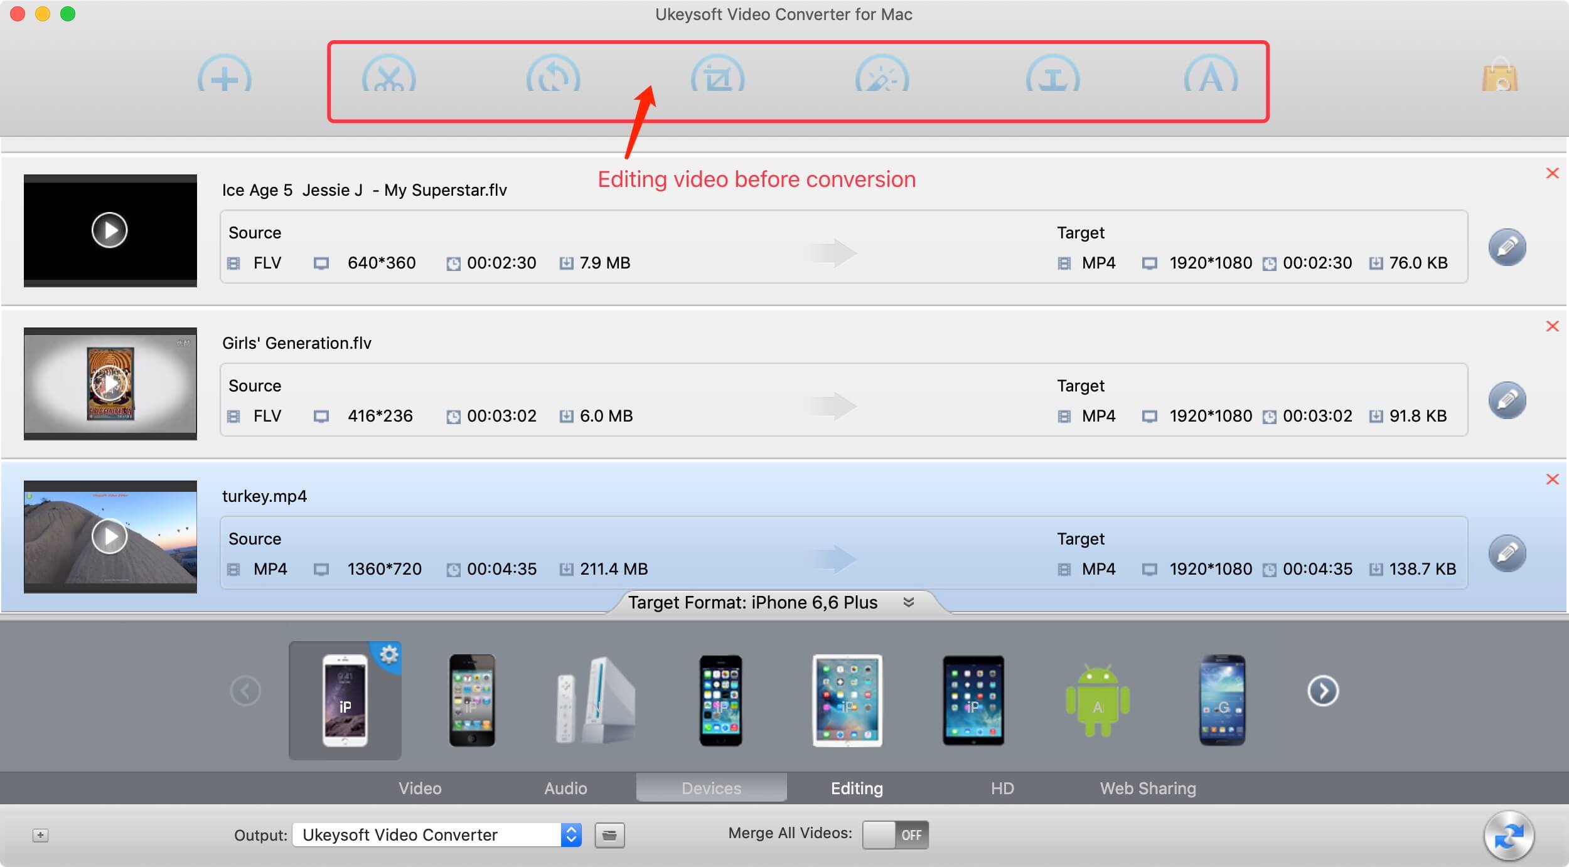The height and width of the screenshot is (867, 1569).
Task: Click the Web Sharing category button
Action: click(1147, 787)
